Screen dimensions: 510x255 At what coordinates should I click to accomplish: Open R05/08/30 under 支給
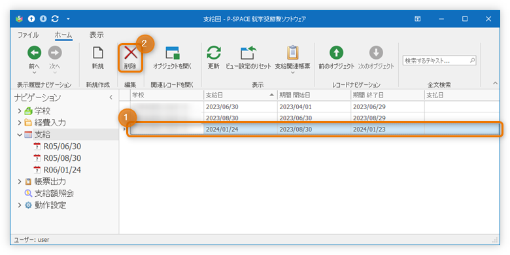[62, 158]
